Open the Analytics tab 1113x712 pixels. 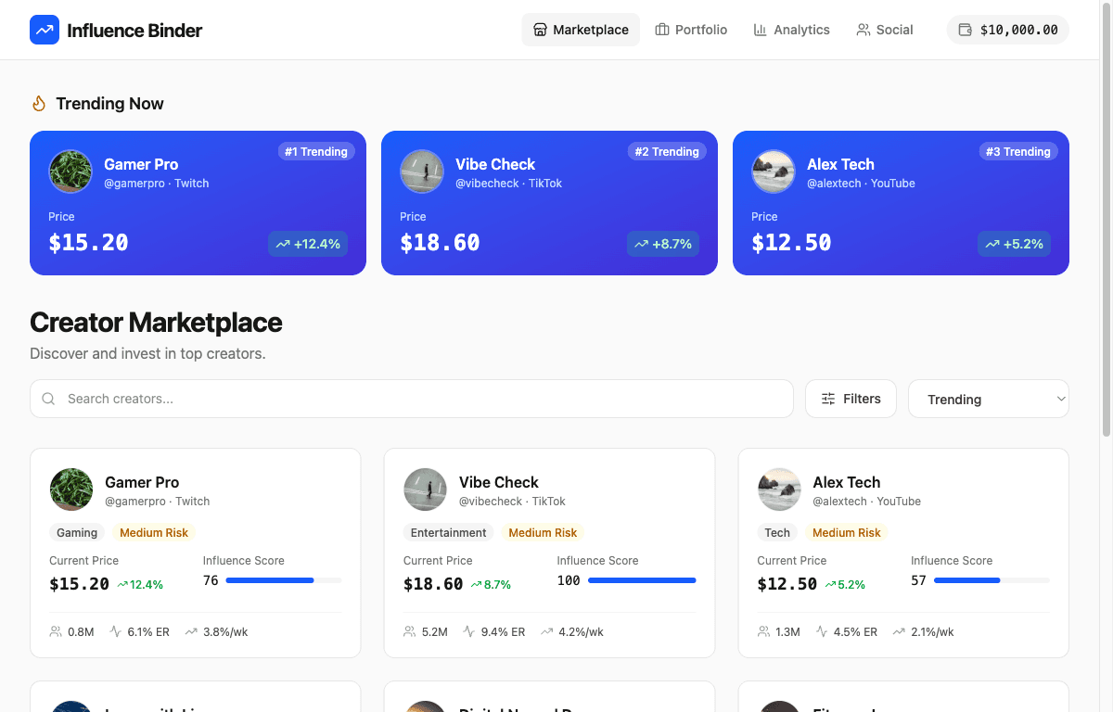point(791,30)
